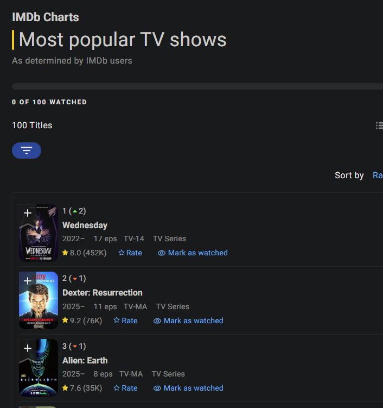Mark Alien: Earth as watched
Viewport: 383px width, 408px height.
point(188,388)
